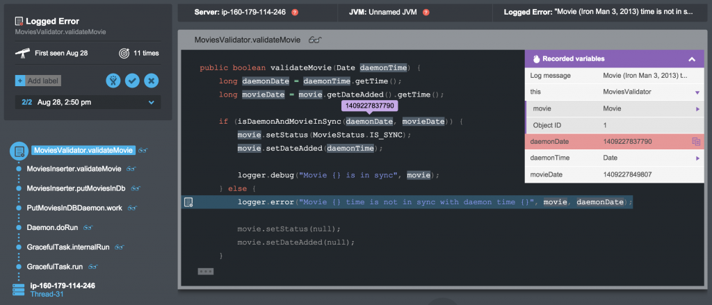Click daemonDate in the isDaemonAndMovieInSync call
Viewport: 712px width, 305px height.
(x=370, y=122)
